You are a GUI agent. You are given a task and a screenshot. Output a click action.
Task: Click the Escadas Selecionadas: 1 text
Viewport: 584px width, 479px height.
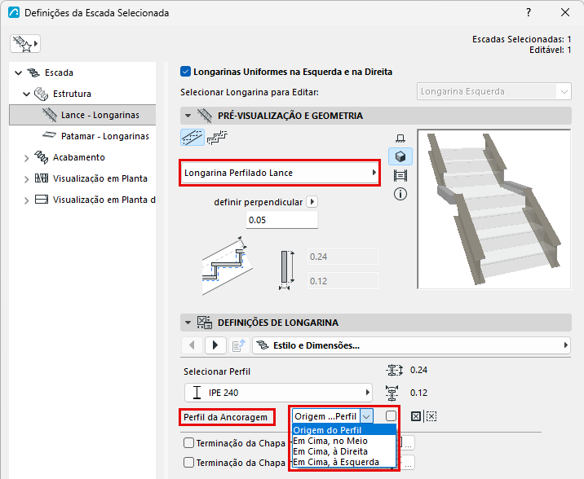tap(521, 39)
